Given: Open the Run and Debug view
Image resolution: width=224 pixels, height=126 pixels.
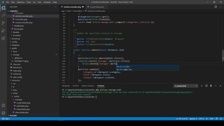Looking at the screenshot, I should pyautogui.click(x=3, y=30).
